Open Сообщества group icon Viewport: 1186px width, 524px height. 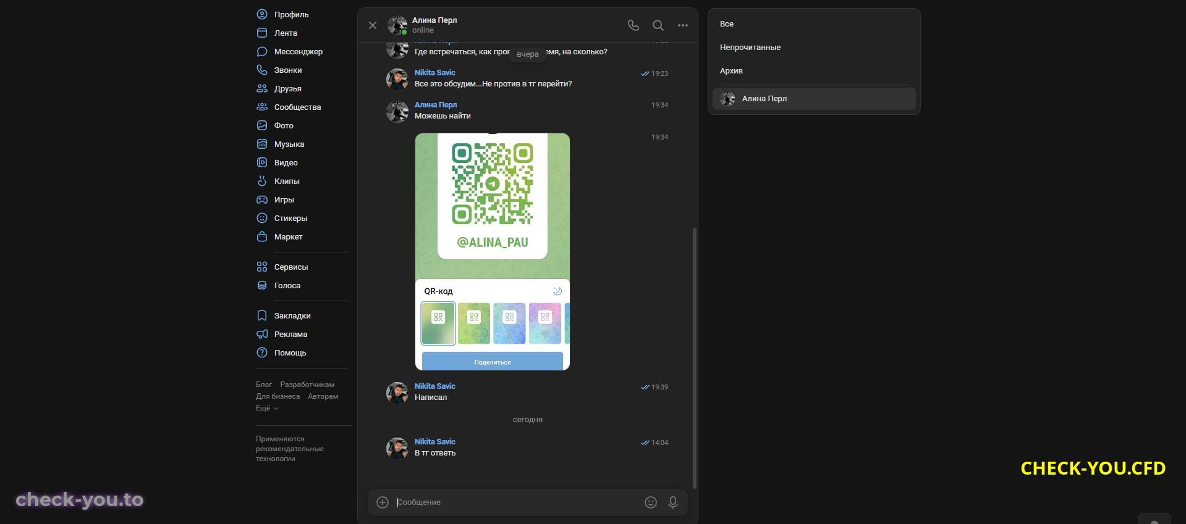pyautogui.click(x=262, y=107)
